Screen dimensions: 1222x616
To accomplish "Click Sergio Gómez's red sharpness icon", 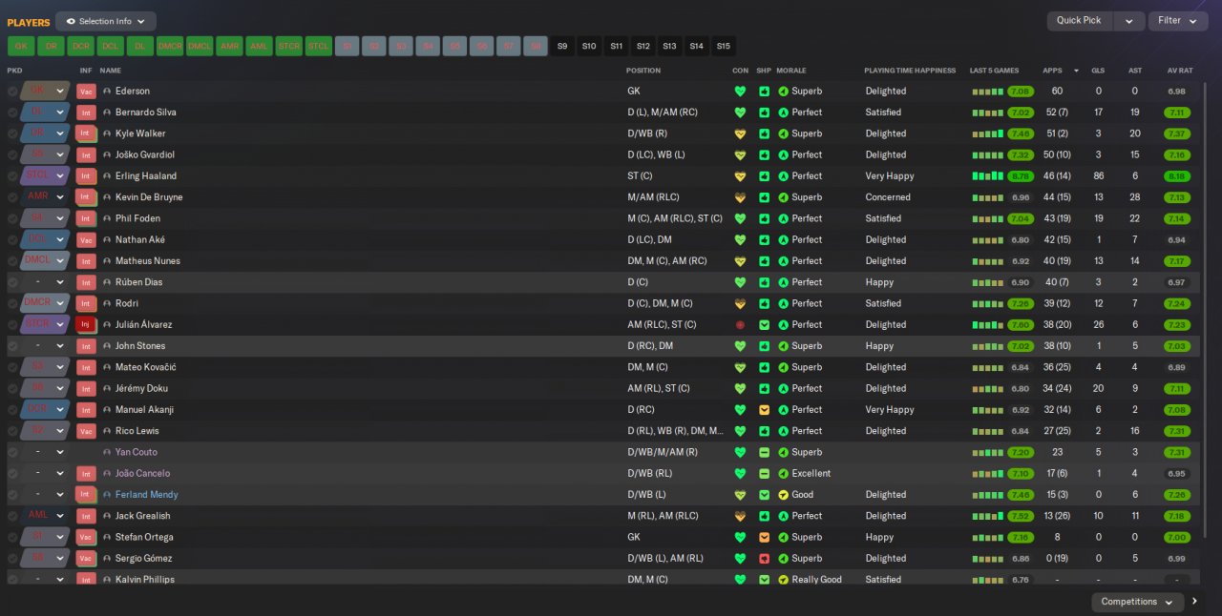I will point(764,559).
